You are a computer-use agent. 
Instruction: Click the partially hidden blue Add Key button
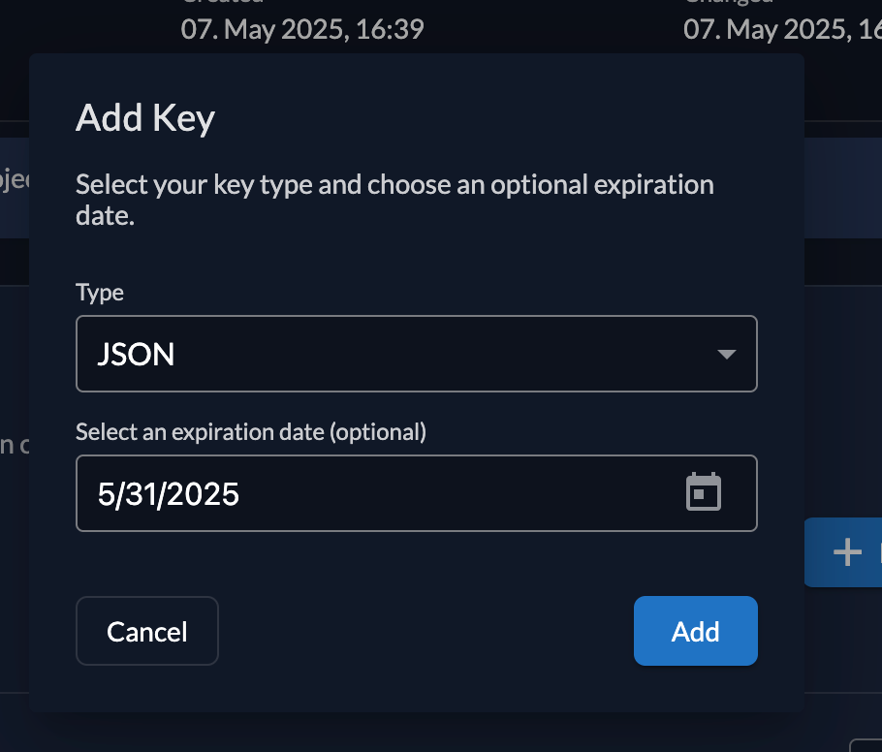click(x=846, y=552)
